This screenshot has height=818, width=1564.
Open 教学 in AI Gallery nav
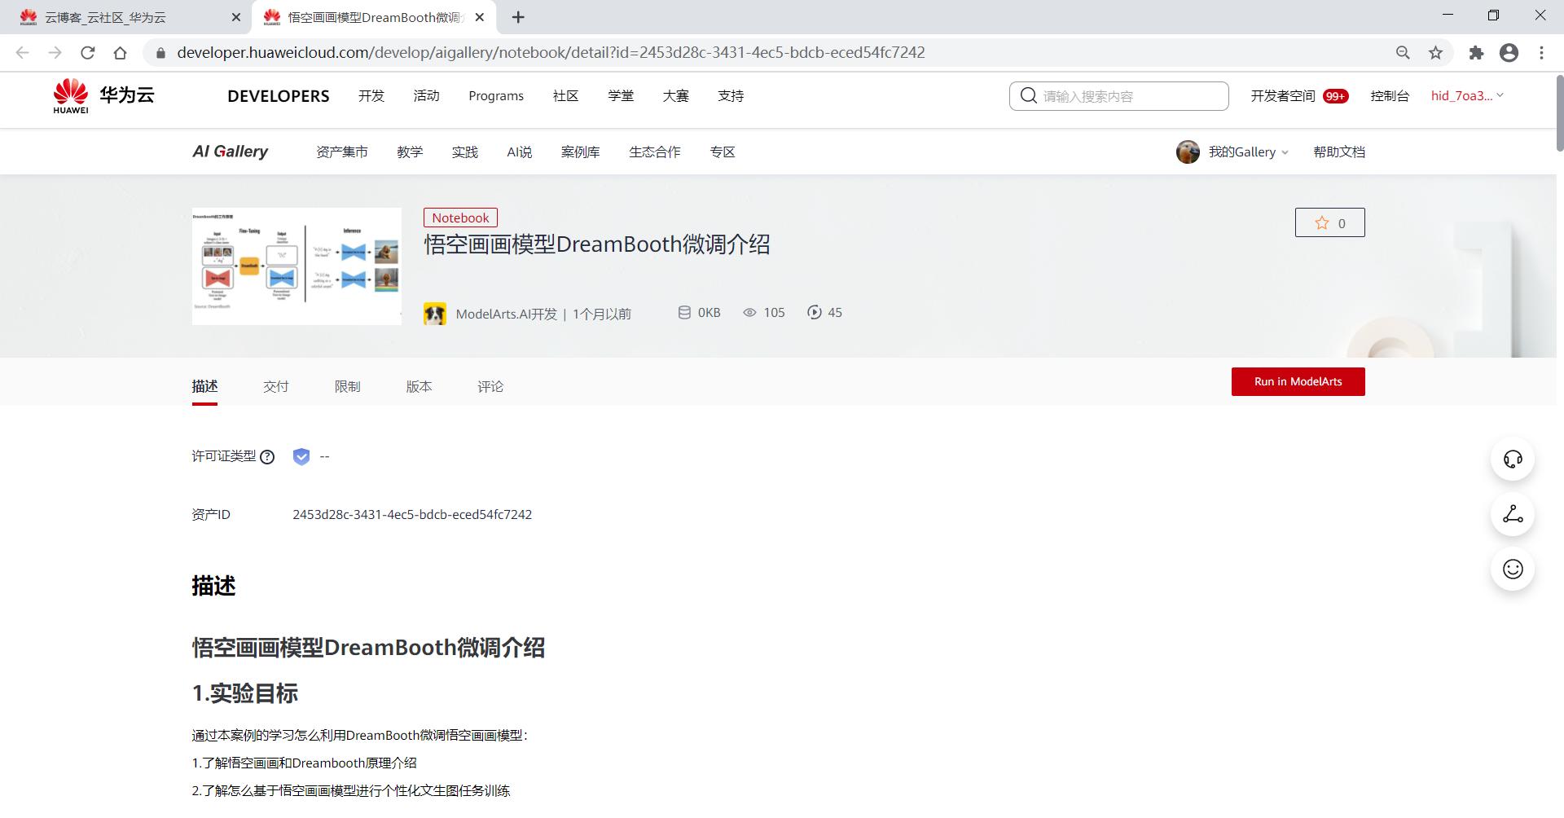(x=410, y=152)
